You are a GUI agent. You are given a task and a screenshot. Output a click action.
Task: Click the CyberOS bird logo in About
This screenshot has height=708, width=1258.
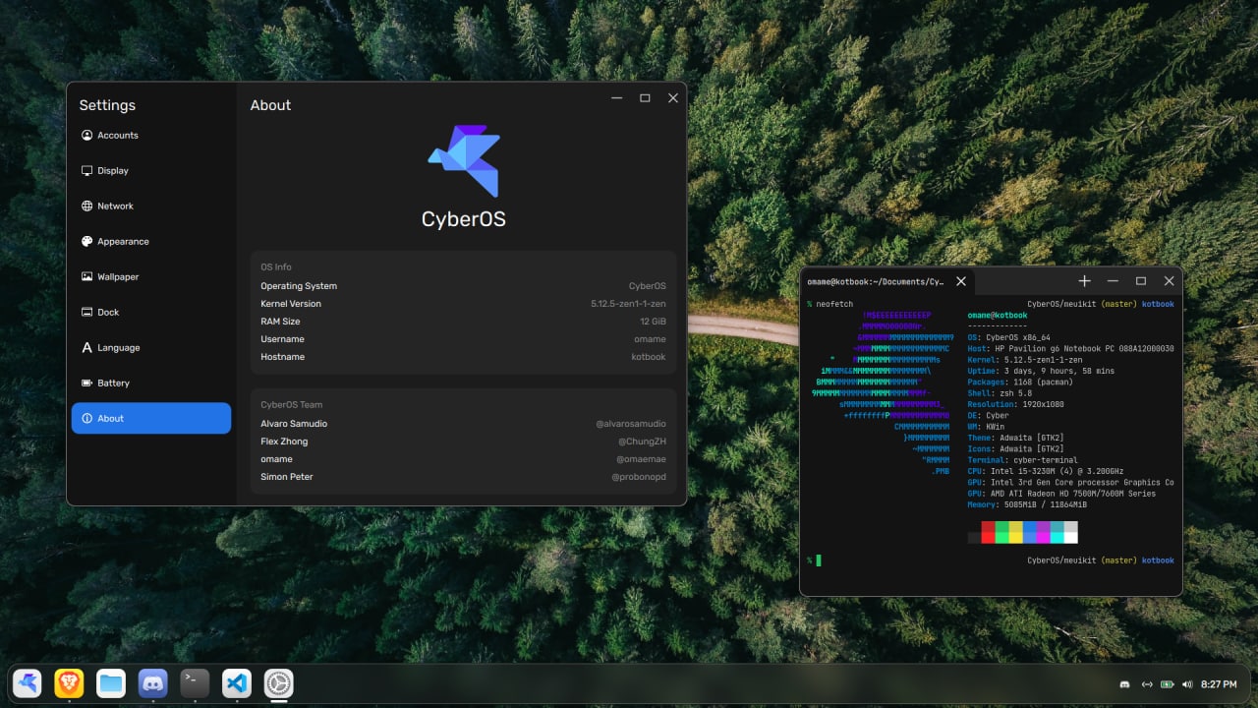[464, 160]
